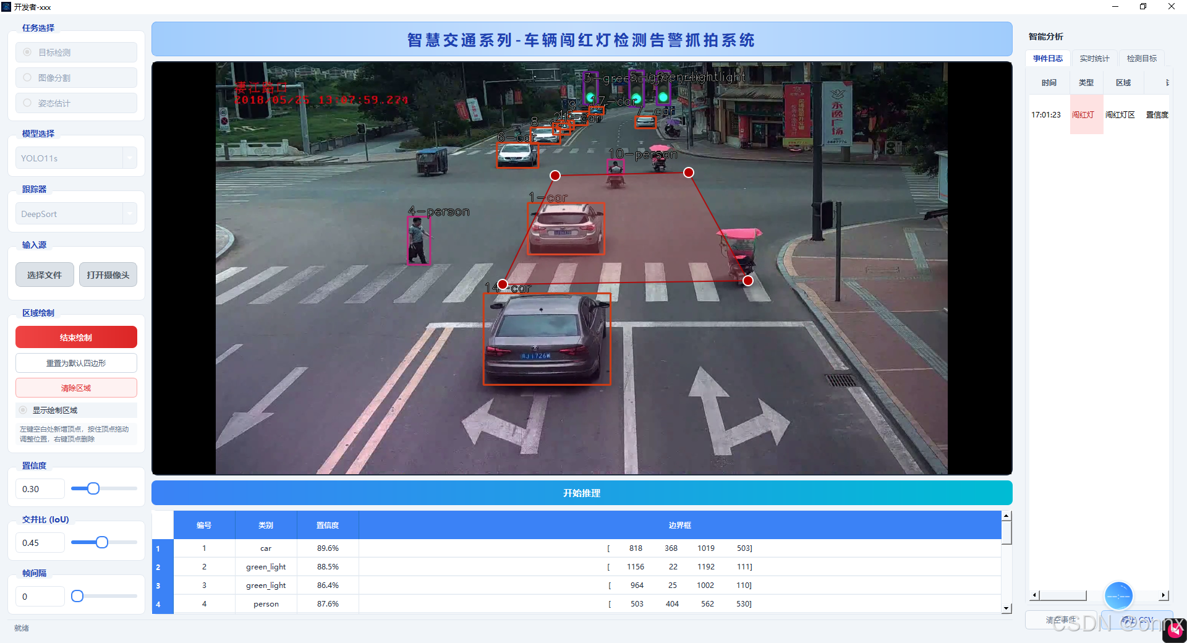Viewport: 1187px width, 643px height.
Task: Click the IoU value field showing 0.45
Action: pyautogui.click(x=40, y=543)
